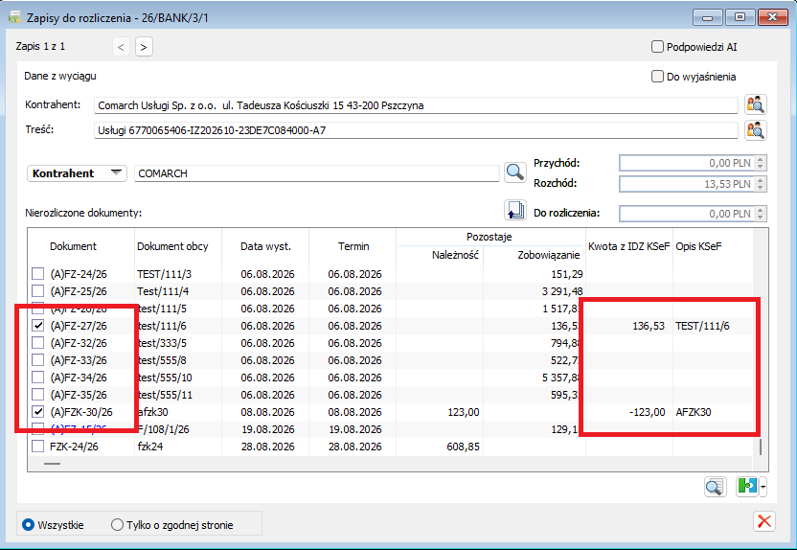Click AFZK30 in Opis KSeF column
The image size is (797, 550).
[x=694, y=412]
